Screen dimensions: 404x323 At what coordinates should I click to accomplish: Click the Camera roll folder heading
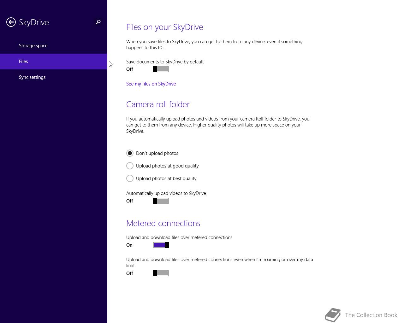click(x=158, y=104)
